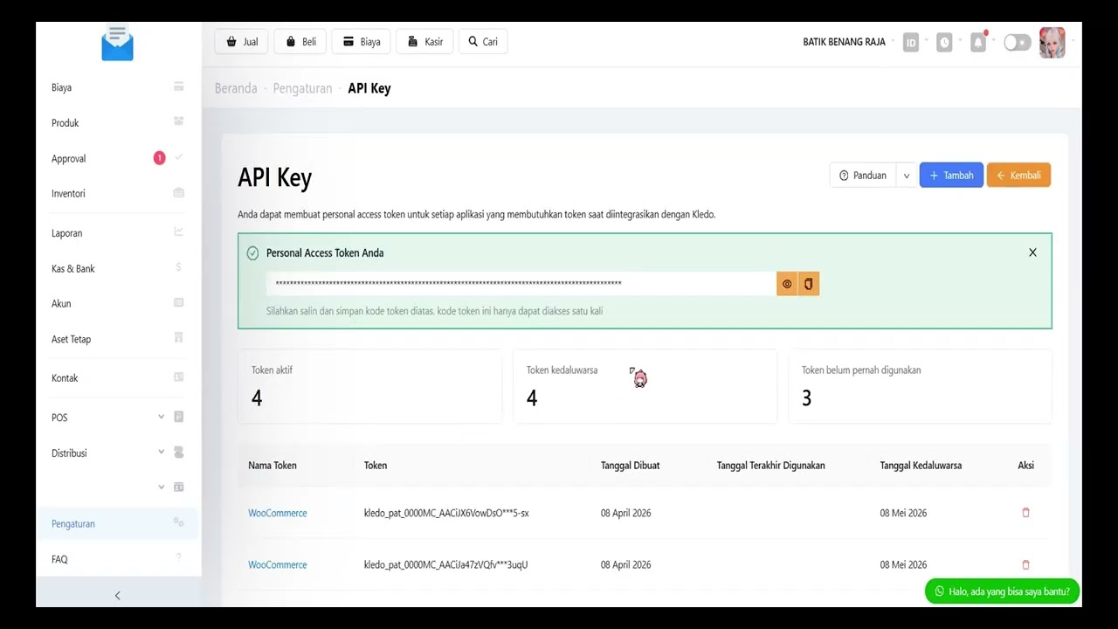Open the FAQ sidebar item
This screenshot has width=1118, height=629.
tap(118, 559)
